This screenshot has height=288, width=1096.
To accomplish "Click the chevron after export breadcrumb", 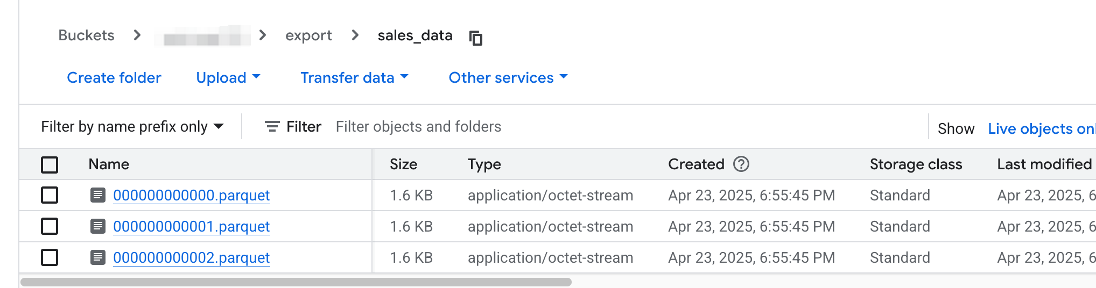I will [x=355, y=35].
